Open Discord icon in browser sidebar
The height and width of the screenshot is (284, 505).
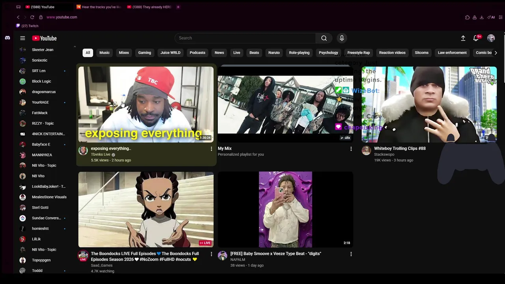(x=7, y=38)
